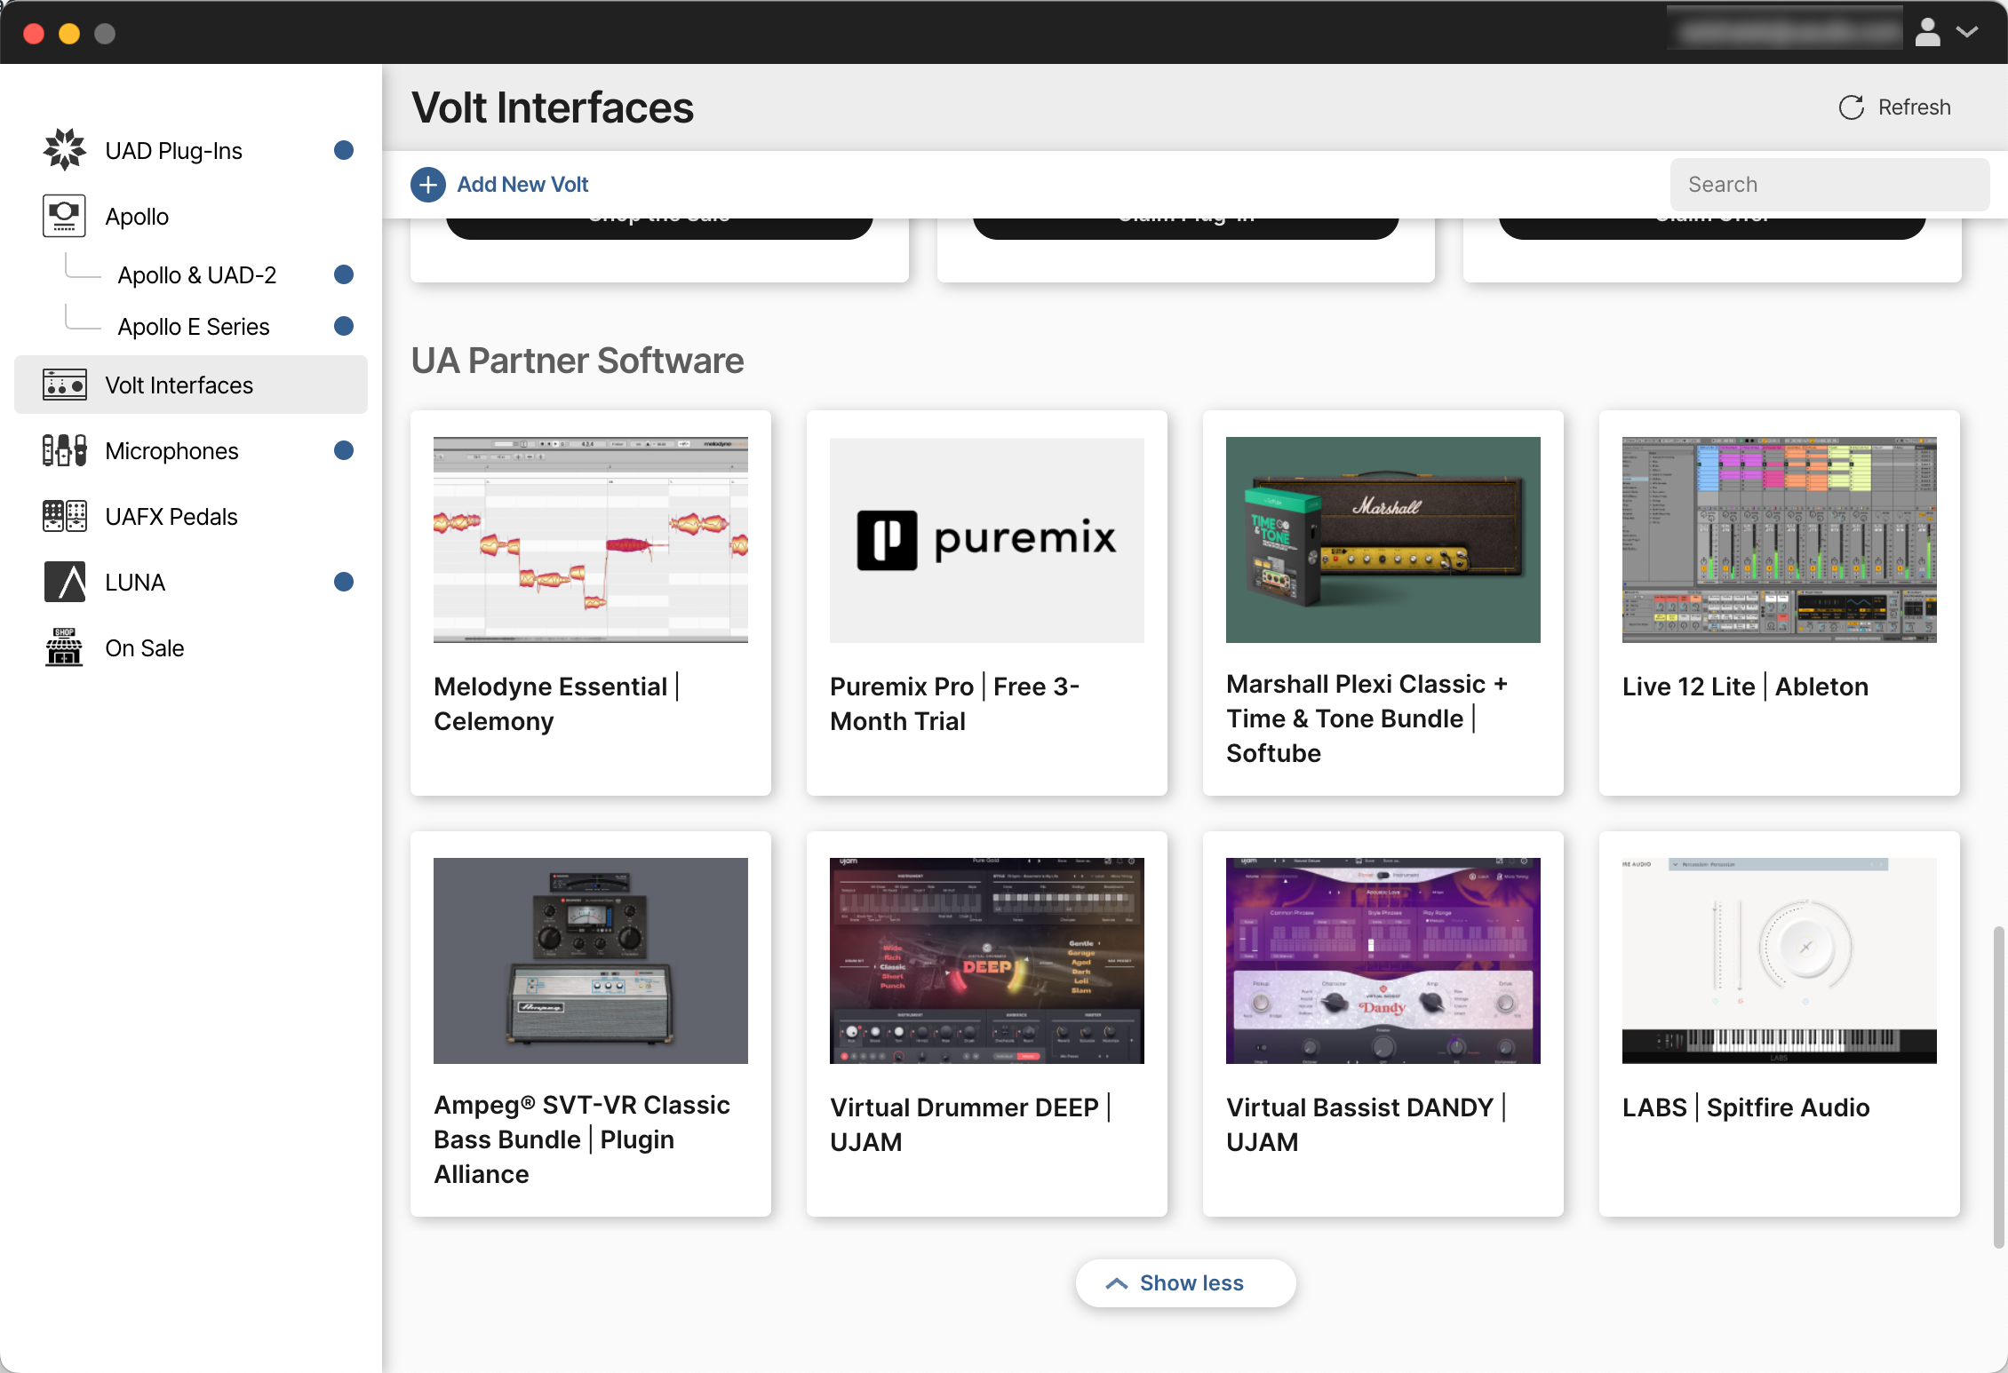
Task: Open the Volt Interfaces page title area
Action: coord(552,107)
